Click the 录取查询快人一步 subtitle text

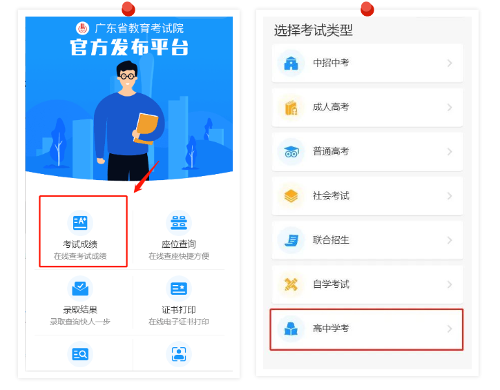tap(80, 322)
